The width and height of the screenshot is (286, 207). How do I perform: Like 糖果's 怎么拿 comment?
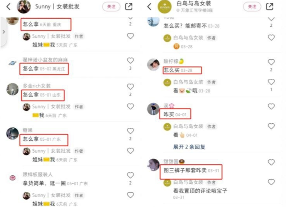[x=130, y=131]
